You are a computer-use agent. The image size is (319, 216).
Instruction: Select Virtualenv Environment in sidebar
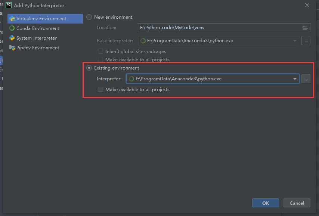[45, 19]
